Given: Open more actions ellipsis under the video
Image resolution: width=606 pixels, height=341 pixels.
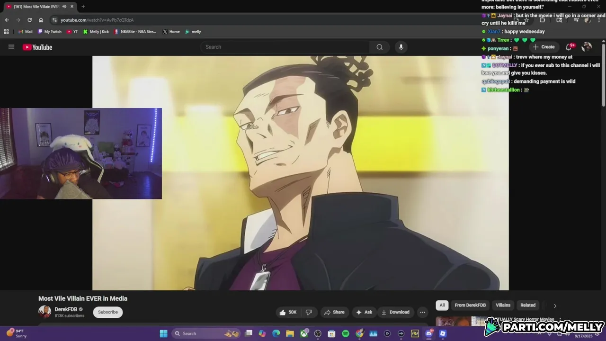Looking at the screenshot, I should pyautogui.click(x=422, y=312).
